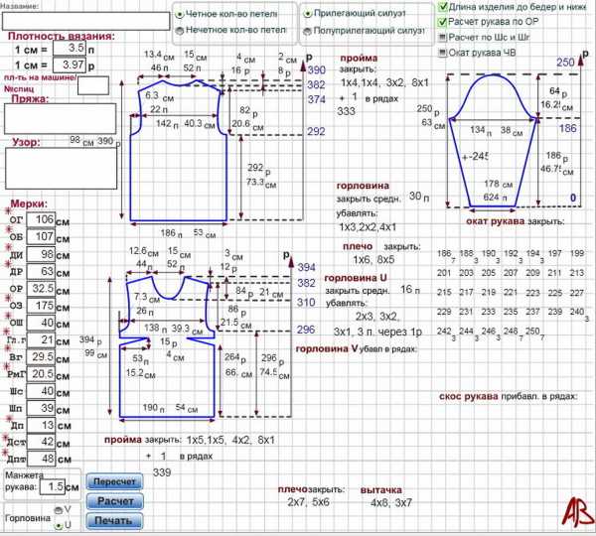Toggle Длина изделия до бедер и ниже
The image size is (596, 536).
(442, 7)
